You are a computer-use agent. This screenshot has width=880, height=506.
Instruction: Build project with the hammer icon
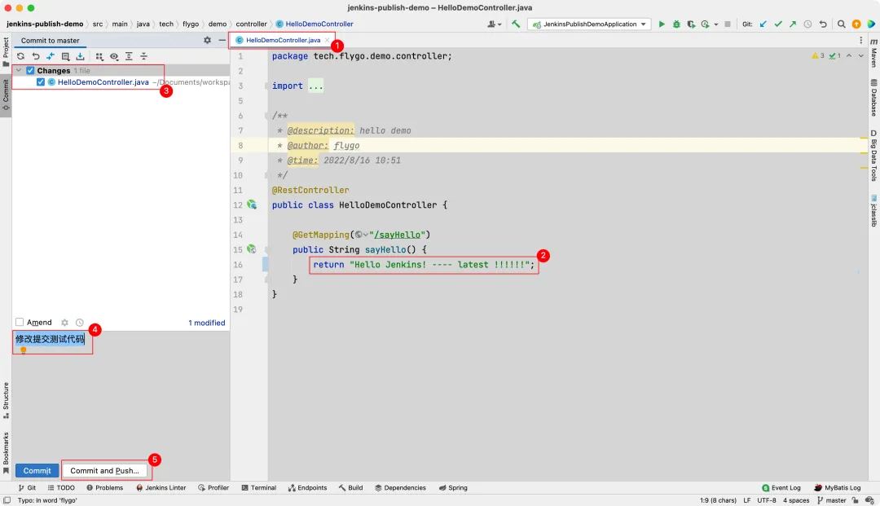(516, 24)
